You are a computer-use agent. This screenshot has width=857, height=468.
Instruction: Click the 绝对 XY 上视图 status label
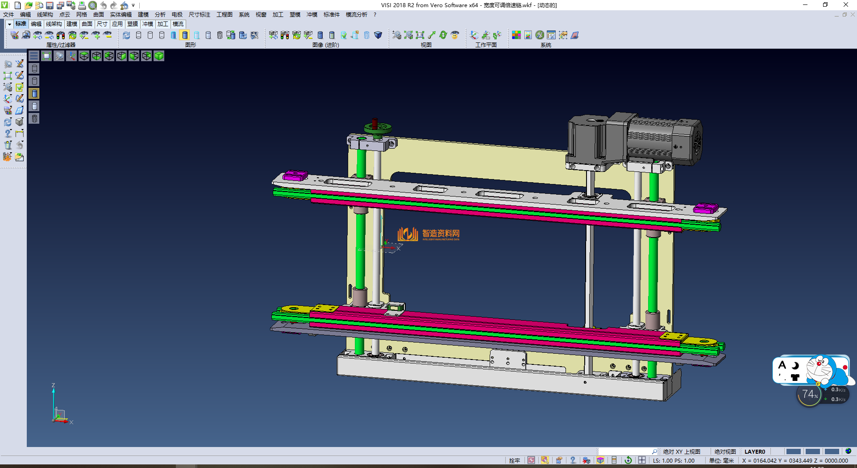682,451
